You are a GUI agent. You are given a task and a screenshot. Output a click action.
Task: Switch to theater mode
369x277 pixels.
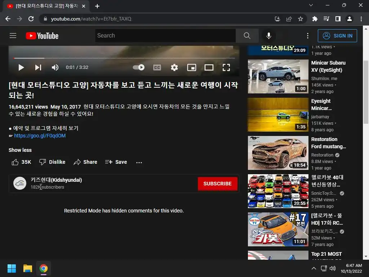click(x=209, y=67)
